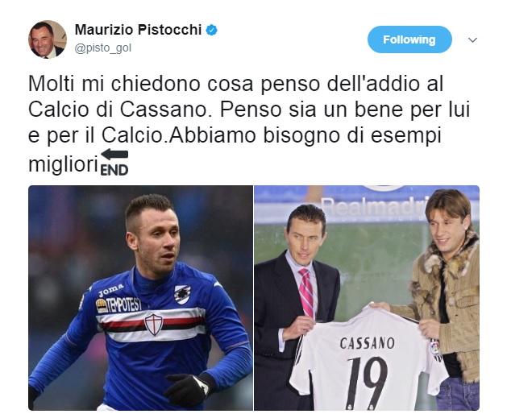Click the CASSANO 19 white jersey
Screen dimensions: 507x414
[x=368, y=360]
